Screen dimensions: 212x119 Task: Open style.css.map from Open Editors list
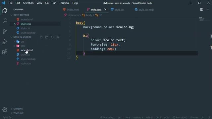coord(28,33)
